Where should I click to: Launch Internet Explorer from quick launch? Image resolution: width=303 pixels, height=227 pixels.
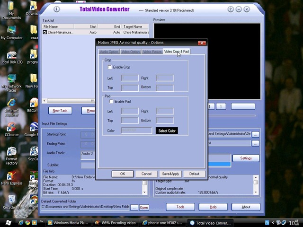click(x=21, y=223)
